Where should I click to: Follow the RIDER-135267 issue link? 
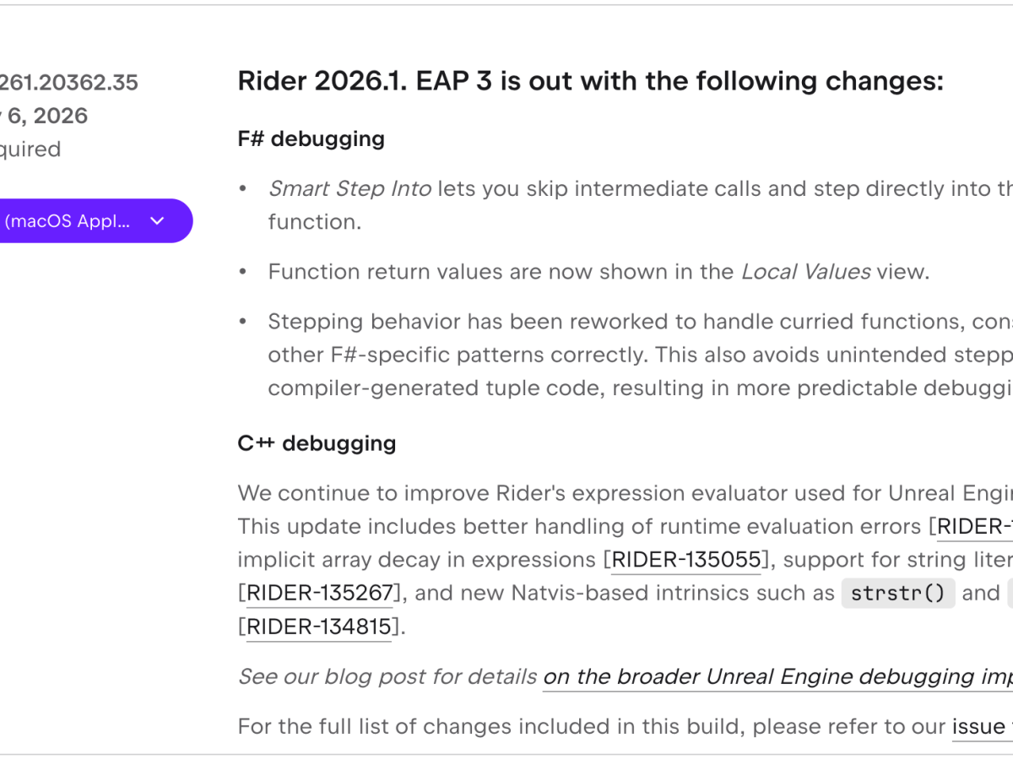(x=318, y=593)
